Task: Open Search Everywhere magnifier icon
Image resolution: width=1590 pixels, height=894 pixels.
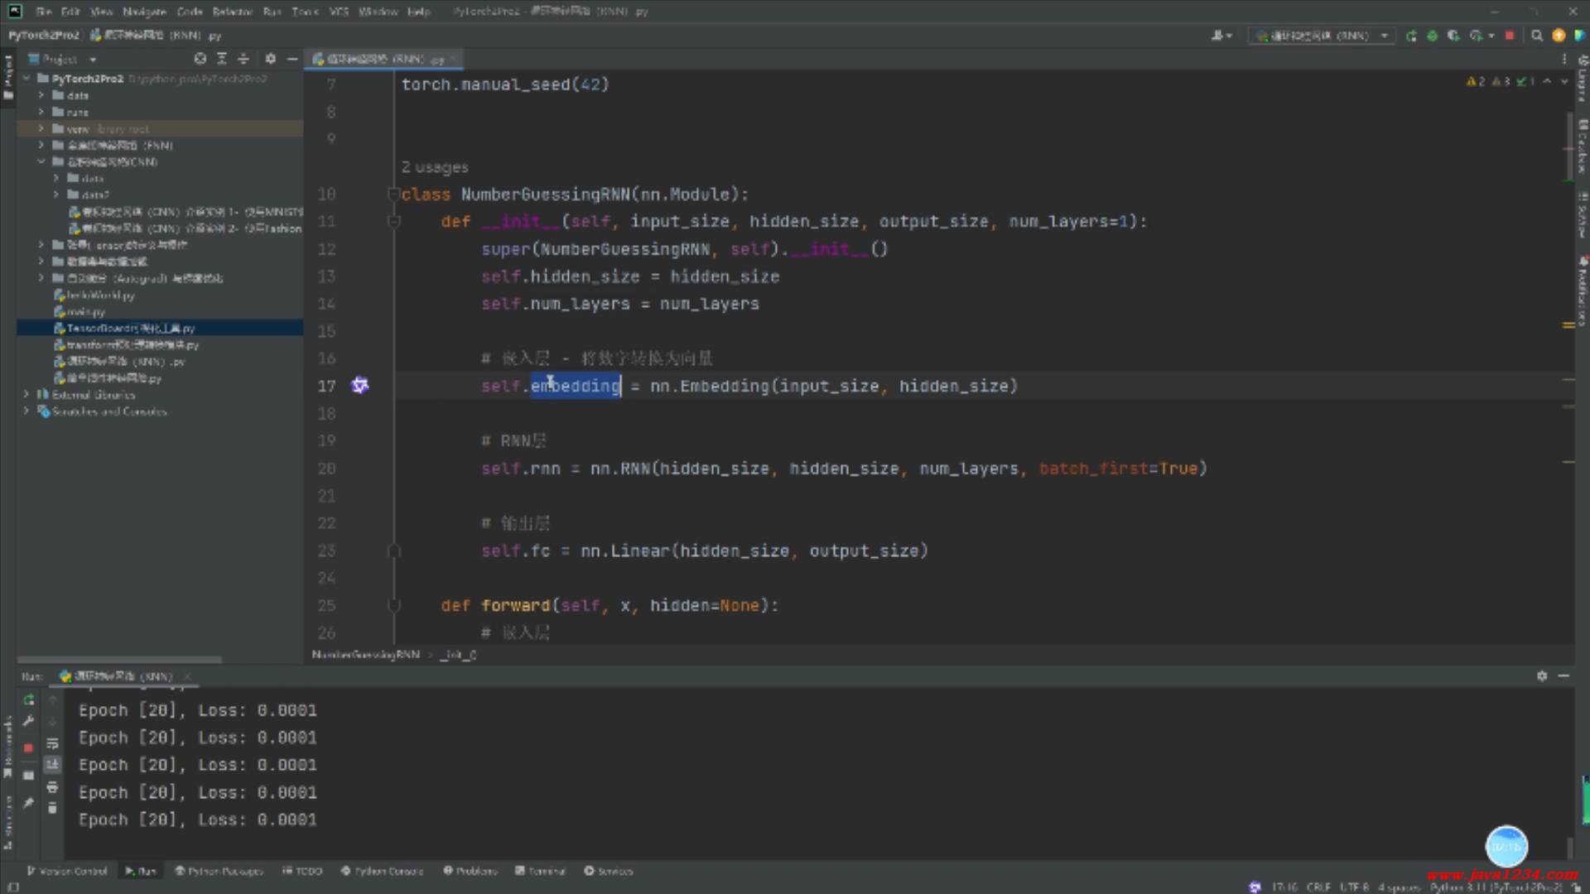Action: (x=1537, y=36)
